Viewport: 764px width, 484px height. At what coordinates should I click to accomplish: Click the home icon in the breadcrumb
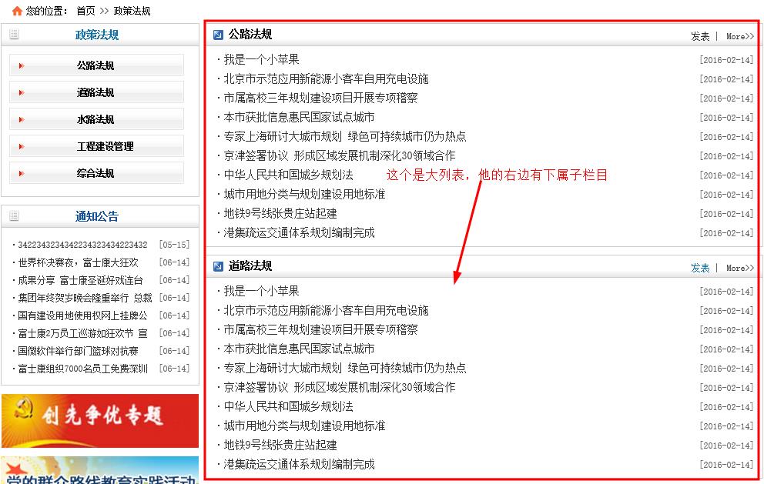(x=17, y=11)
